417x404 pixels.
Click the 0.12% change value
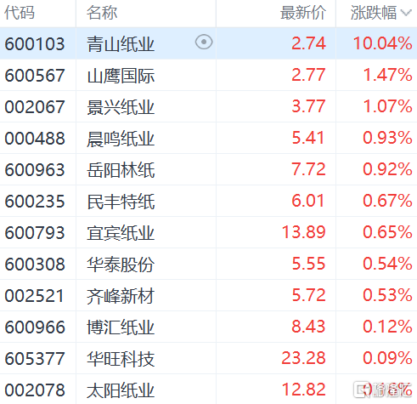click(387, 327)
